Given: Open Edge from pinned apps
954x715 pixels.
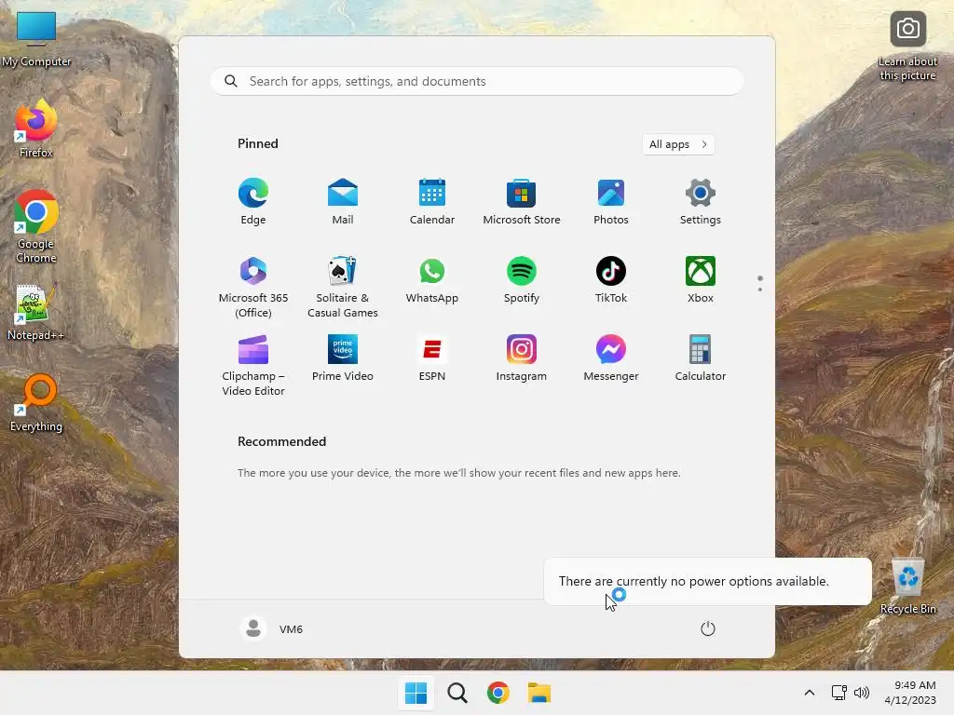Looking at the screenshot, I should [x=253, y=202].
